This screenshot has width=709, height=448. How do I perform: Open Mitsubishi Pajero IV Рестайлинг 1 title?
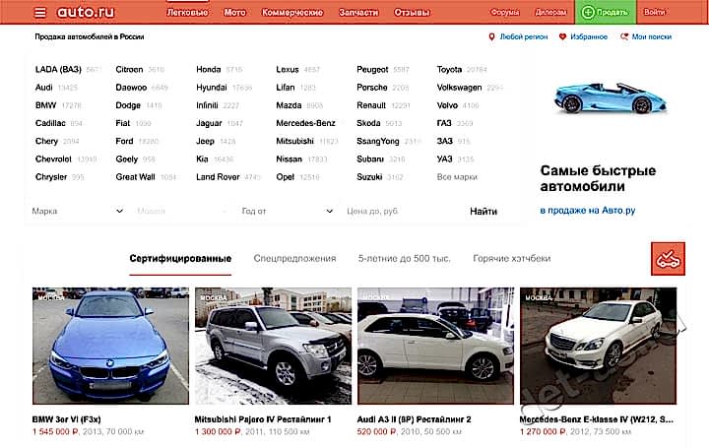point(263,419)
